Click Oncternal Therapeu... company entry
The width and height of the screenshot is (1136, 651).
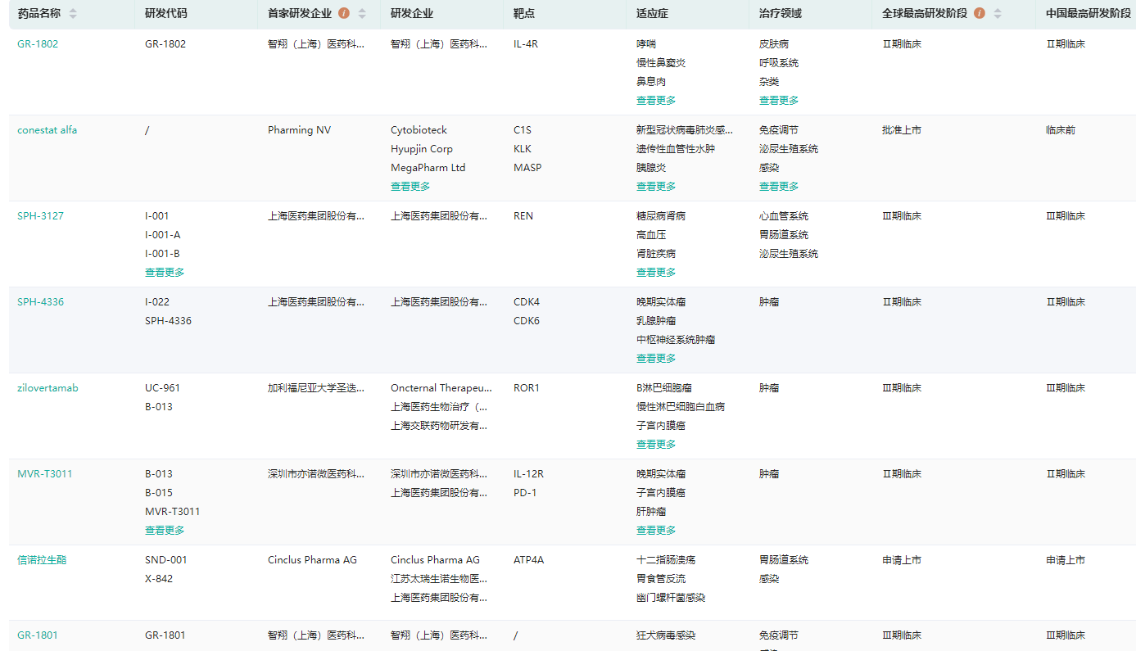point(441,388)
